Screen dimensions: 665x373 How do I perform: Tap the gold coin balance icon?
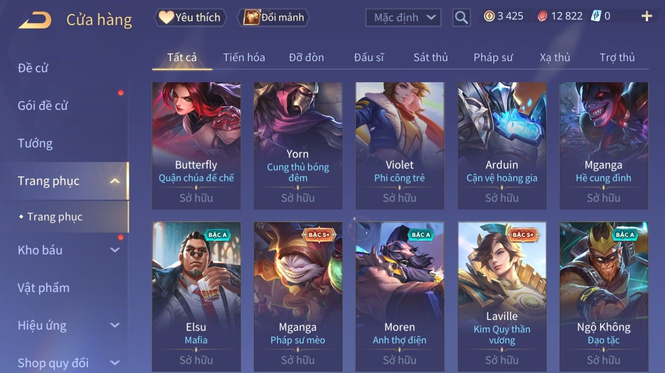pos(489,16)
